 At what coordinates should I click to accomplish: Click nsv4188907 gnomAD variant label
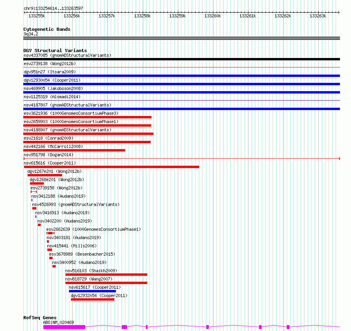[x=67, y=130]
